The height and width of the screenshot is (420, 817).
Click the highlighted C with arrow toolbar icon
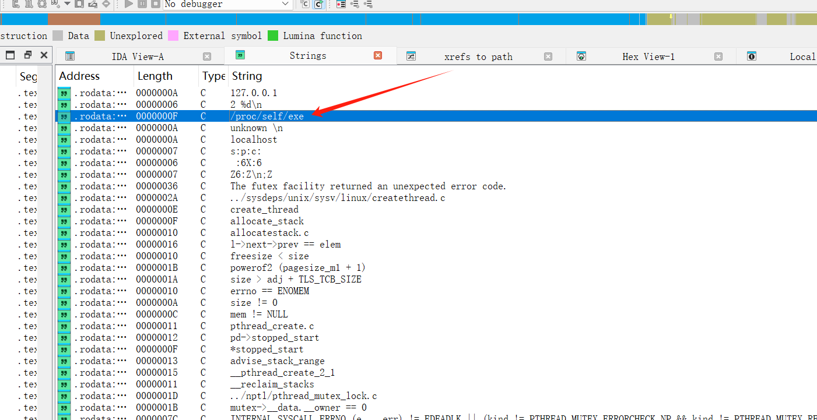pyautogui.click(x=318, y=4)
